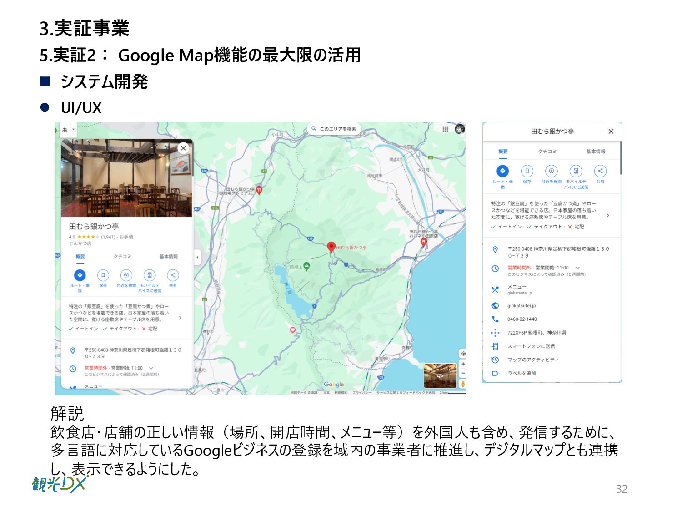Viewport: 682px width, 512px height.
Task: Select the クチコミ tab in the map side panel
Action: coord(122,257)
